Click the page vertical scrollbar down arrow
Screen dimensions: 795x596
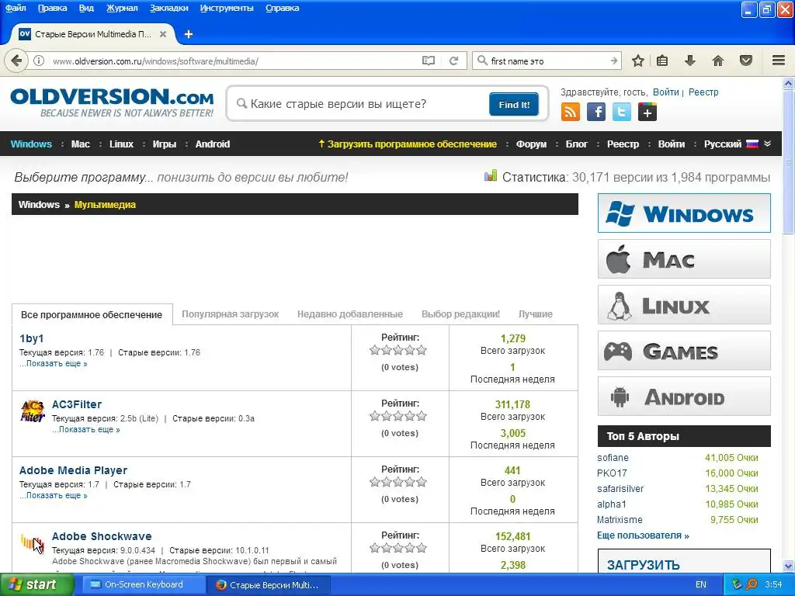(788, 566)
